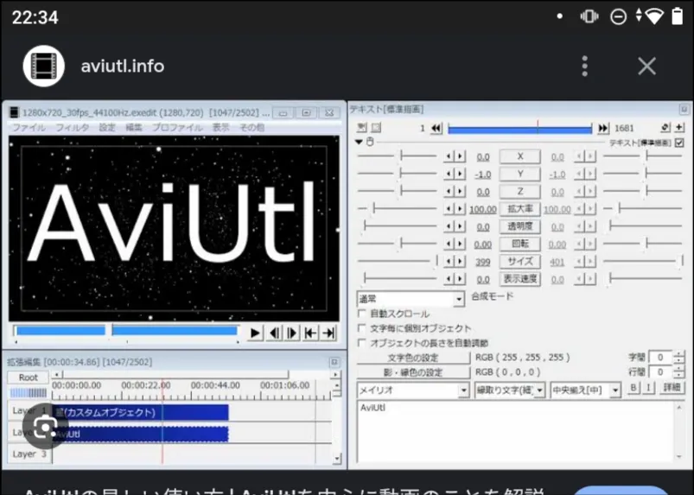Click the サイズ button

pos(520,262)
